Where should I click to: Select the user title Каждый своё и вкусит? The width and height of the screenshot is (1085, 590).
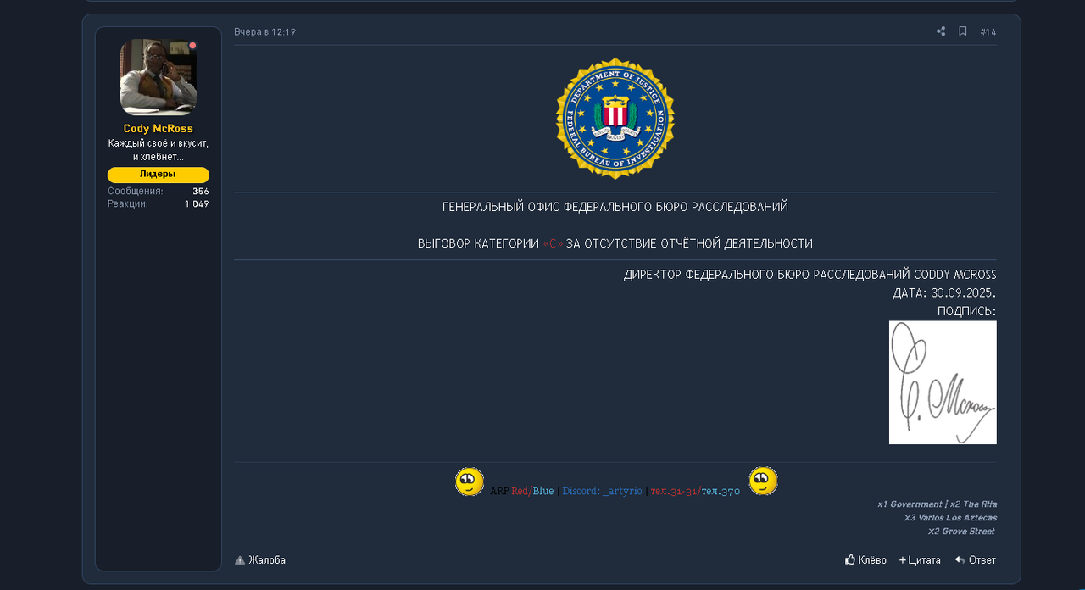point(159,150)
